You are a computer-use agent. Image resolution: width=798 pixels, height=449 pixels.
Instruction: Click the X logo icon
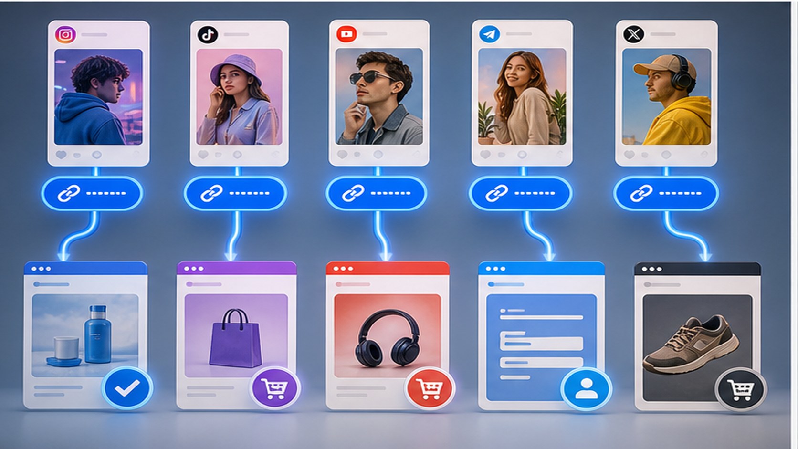pos(633,34)
